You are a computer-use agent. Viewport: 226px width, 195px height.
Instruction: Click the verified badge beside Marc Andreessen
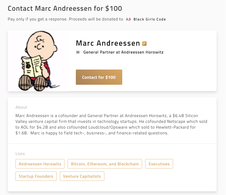[144, 44]
